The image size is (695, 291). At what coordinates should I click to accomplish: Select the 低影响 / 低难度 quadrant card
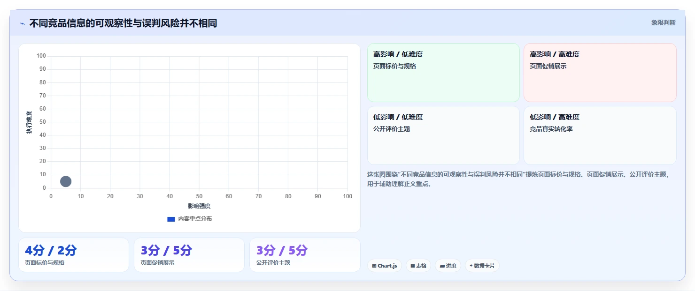click(x=443, y=135)
